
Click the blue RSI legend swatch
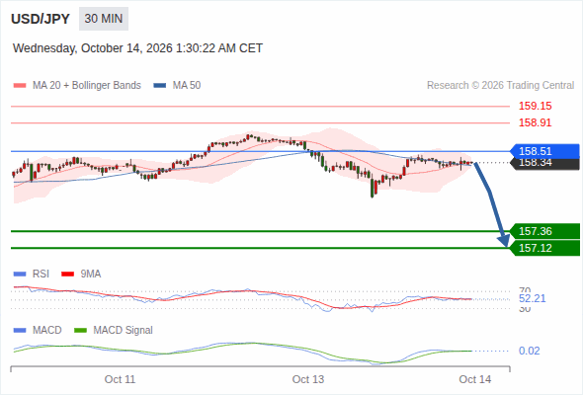pyautogui.click(x=20, y=275)
